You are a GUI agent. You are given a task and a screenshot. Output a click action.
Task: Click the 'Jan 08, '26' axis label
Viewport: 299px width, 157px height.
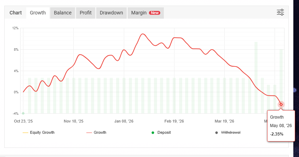124,121
